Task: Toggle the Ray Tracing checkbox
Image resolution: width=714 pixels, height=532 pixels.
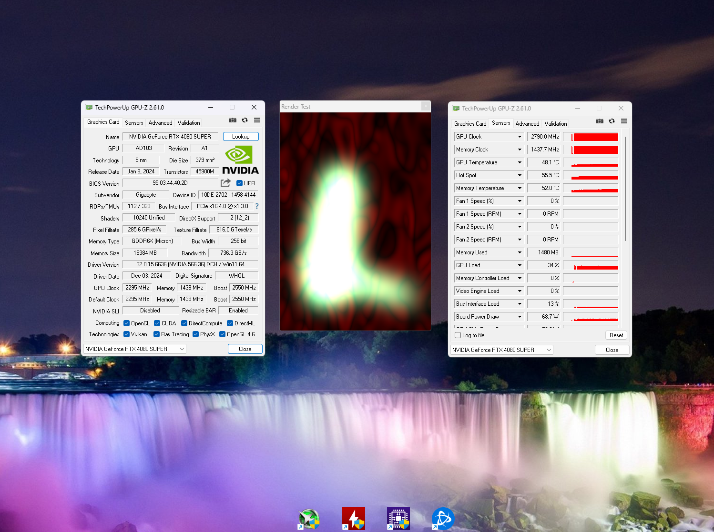Action: pyautogui.click(x=156, y=334)
